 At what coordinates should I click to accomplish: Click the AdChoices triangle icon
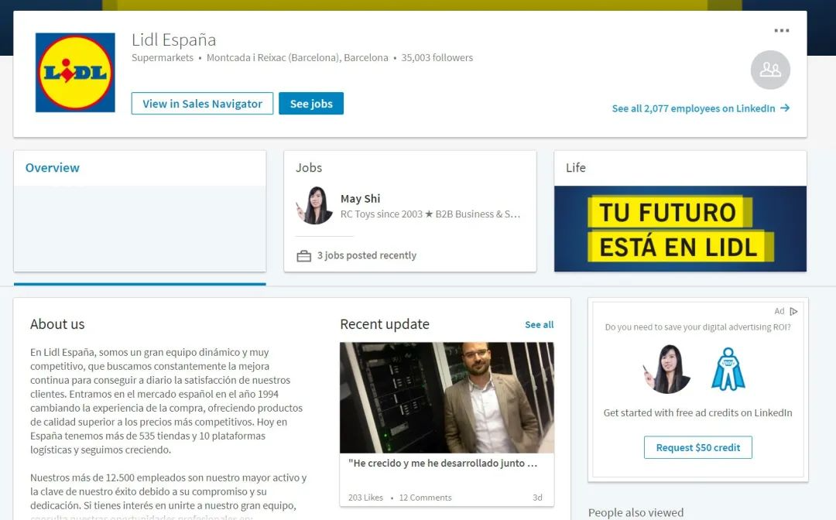(x=793, y=311)
